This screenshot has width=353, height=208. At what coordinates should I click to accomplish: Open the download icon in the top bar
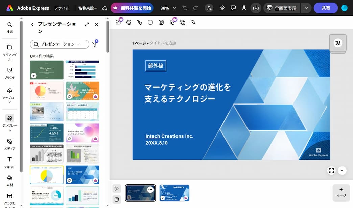256,8
